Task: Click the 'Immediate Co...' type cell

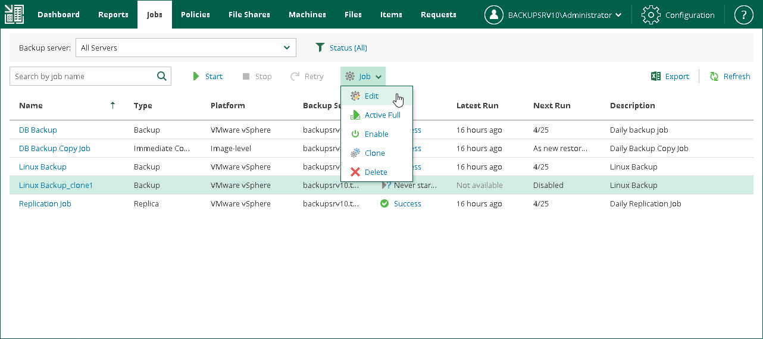Action: coord(162,148)
